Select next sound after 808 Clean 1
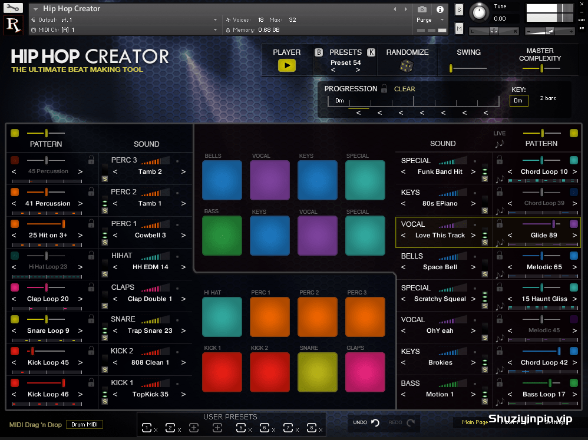588x440 pixels. click(183, 362)
